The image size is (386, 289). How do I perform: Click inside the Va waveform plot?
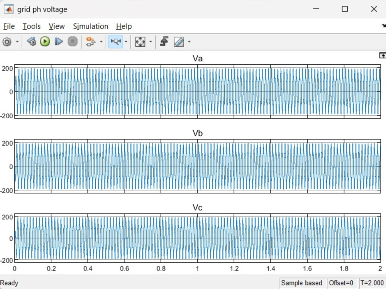point(197,92)
